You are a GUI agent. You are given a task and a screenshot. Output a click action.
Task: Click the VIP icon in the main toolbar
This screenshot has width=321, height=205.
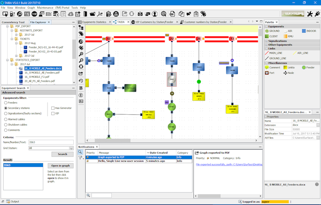pyautogui.click(x=34, y=14)
